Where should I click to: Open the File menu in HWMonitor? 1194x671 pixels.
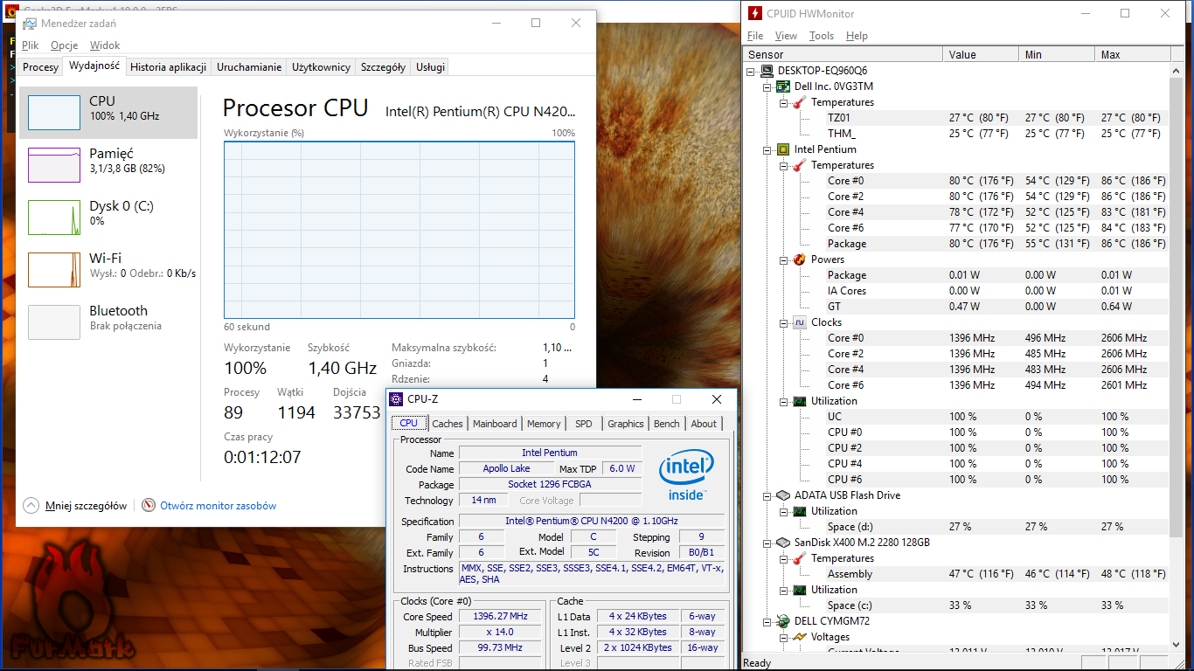pyautogui.click(x=755, y=36)
